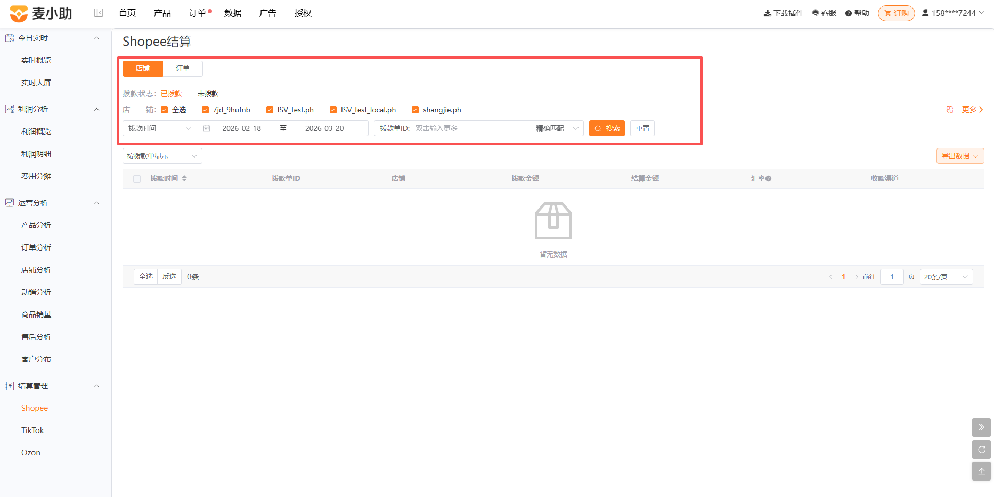The height and width of the screenshot is (497, 994).
Task: Collapse the 运营分析 section
Action: pyautogui.click(x=96, y=203)
